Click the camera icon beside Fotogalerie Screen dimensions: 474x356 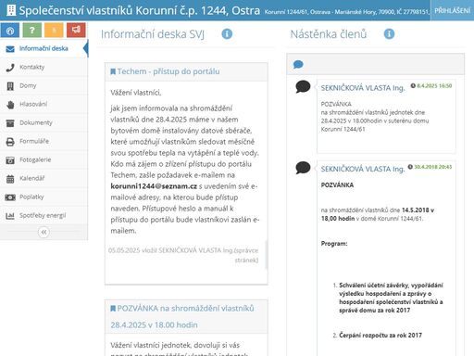[x=10, y=160]
